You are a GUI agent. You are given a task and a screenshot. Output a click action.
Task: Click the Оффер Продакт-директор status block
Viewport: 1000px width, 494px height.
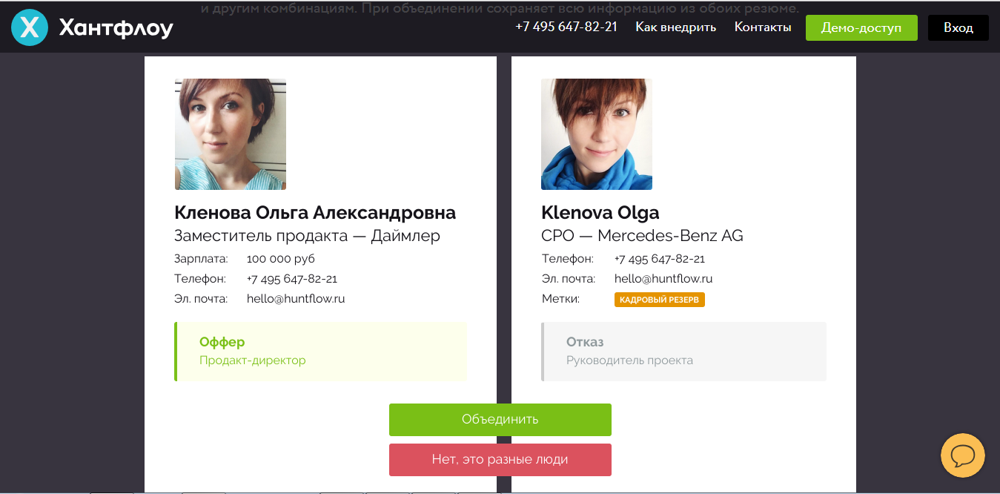tap(320, 352)
